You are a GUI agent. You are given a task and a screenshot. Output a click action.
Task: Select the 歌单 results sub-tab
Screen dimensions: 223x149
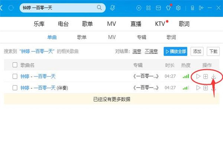tap(82, 37)
